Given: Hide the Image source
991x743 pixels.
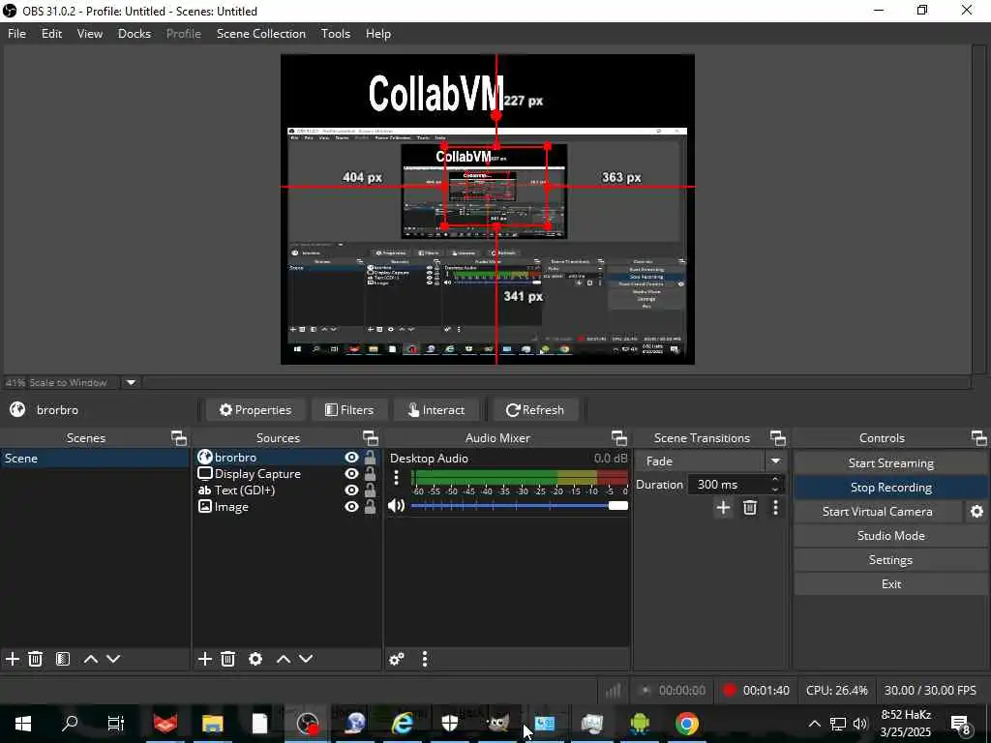Looking at the screenshot, I should tap(351, 506).
